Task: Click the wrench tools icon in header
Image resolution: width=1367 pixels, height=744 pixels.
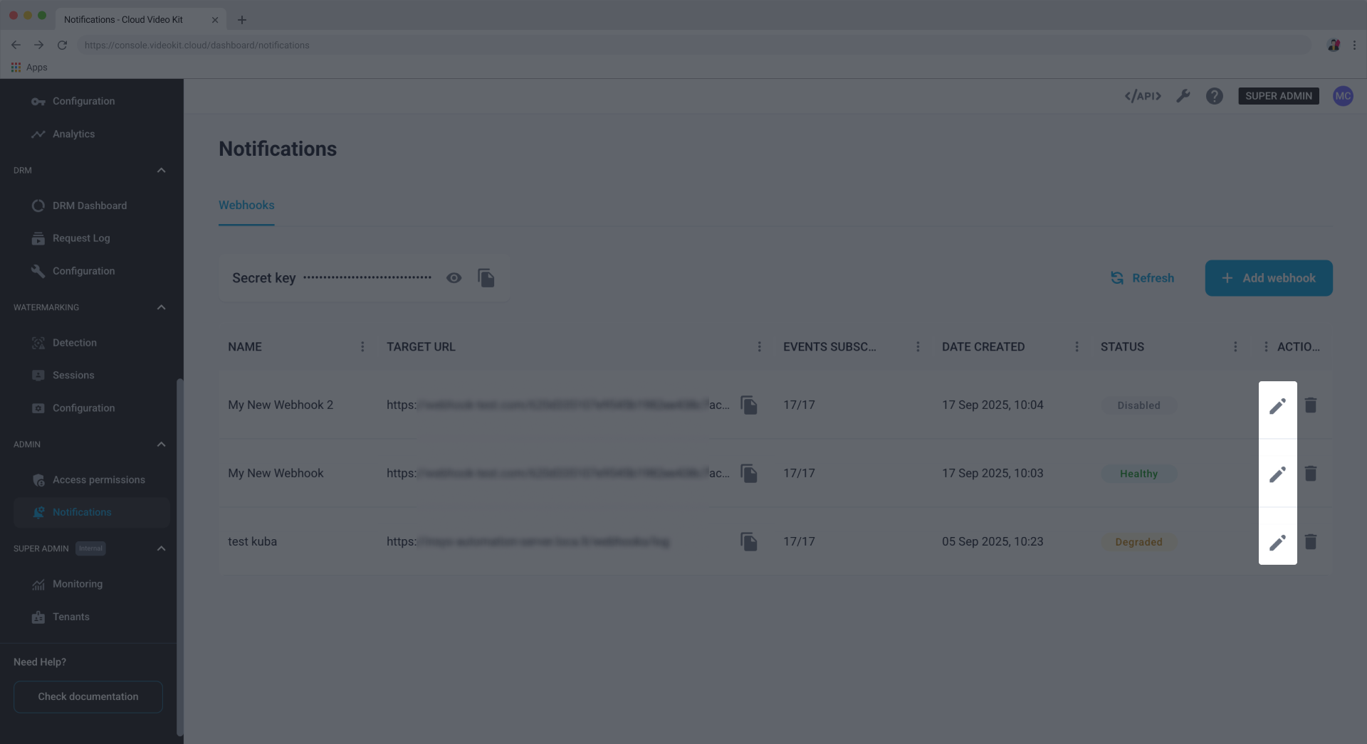Action: coord(1183,96)
